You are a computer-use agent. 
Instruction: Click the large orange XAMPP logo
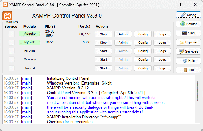tap(7, 16)
